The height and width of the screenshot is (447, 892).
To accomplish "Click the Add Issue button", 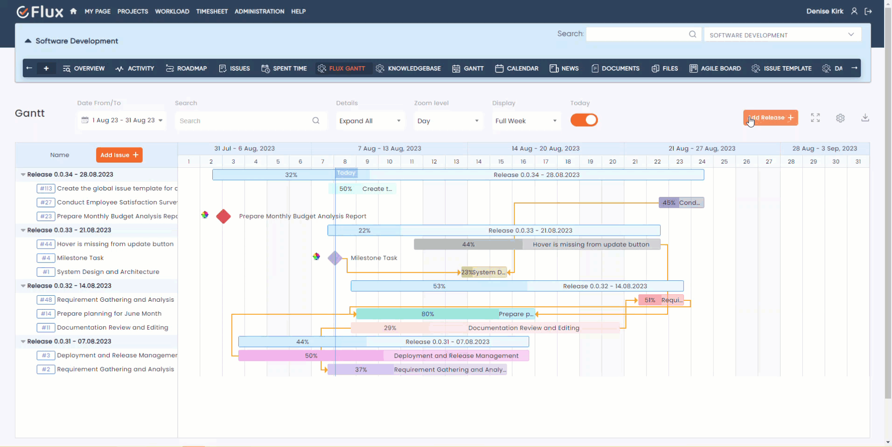I will point(119,155).
